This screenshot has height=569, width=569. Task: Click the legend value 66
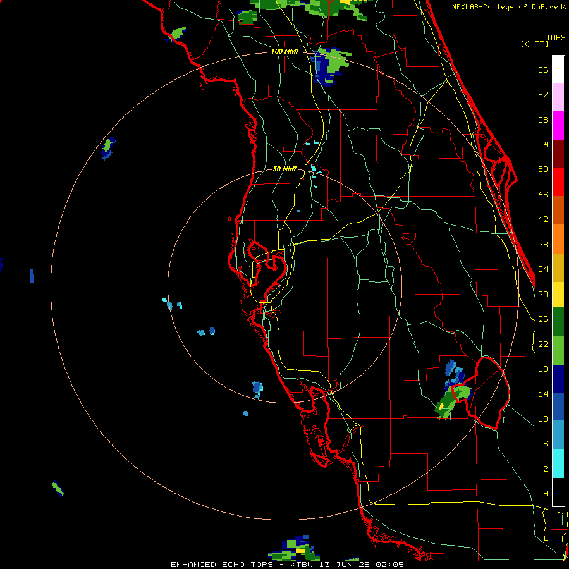pos(543,70)
